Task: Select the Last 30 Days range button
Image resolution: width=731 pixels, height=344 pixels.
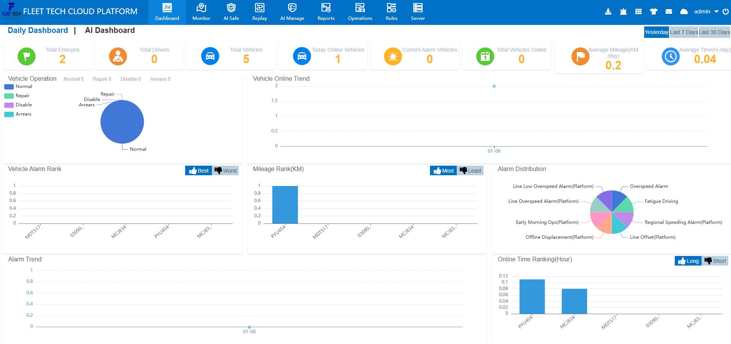Action: [x=715, y=32]
